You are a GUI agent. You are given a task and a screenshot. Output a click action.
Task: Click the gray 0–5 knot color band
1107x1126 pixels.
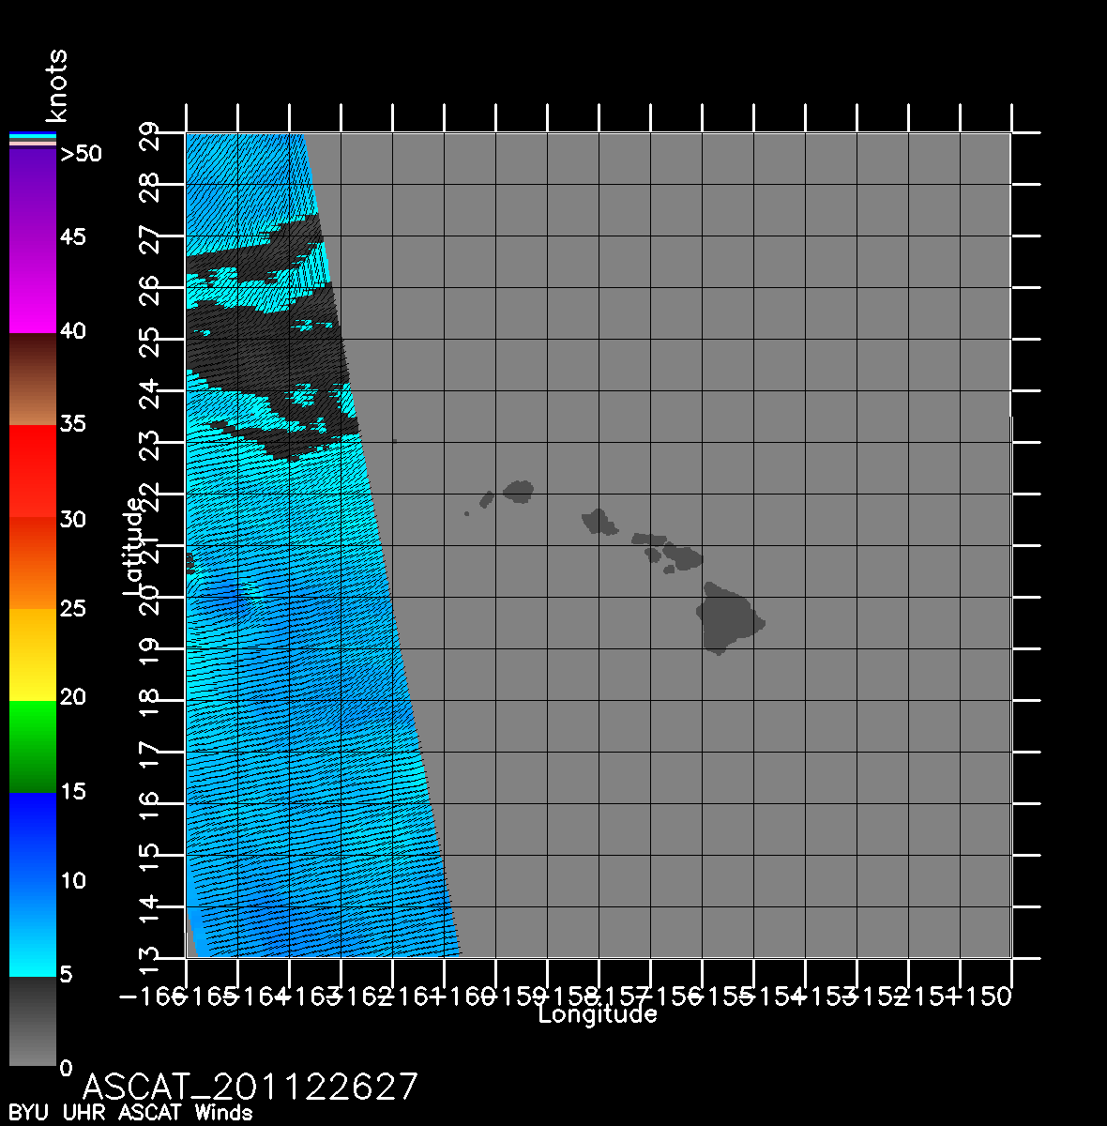click(32, 1021)
